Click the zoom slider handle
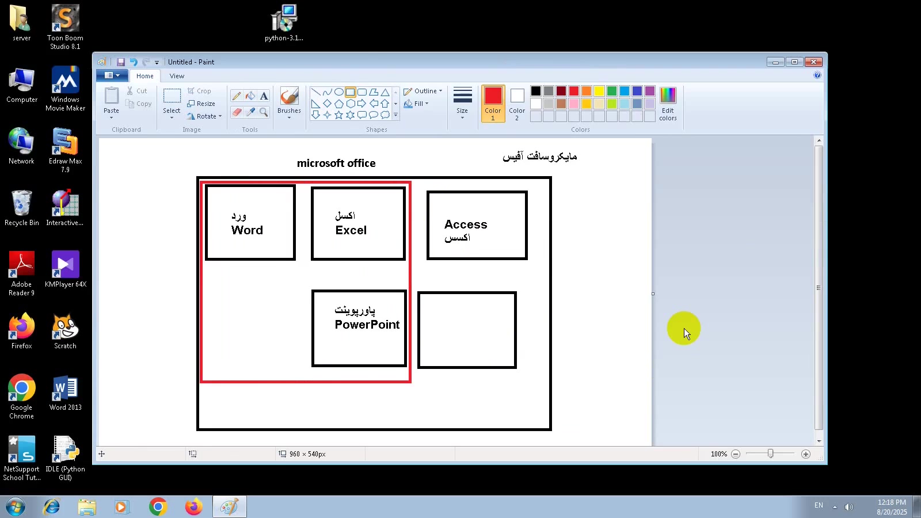The height and width of the screenshot is (518, 921). (x=770, y=454)
